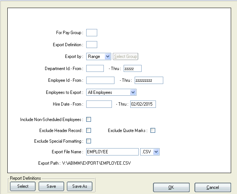Viewport: 237px width, 194px height.
Task: Enable Include Non-Scheduled Employees checkbox
Action: click(x=88, y=119)
